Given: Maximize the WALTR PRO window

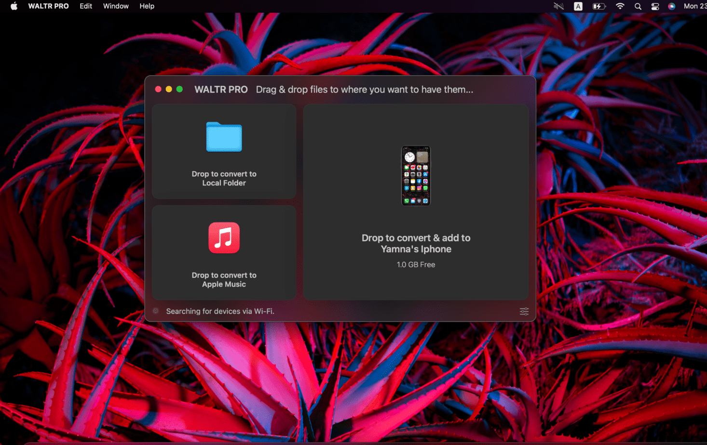Looking at the screenshot, I should coord(179,89).
